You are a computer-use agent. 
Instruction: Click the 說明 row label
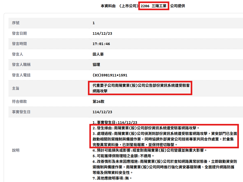click(16, 150)
